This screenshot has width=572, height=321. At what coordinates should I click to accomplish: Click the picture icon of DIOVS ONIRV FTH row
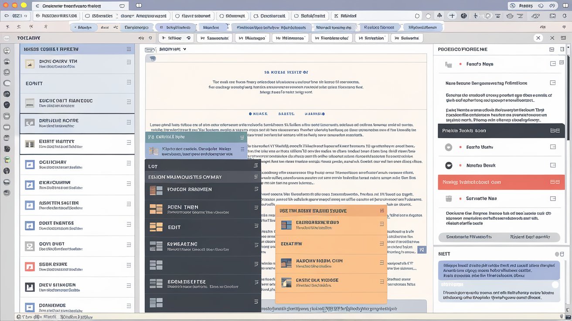point(30,64)
